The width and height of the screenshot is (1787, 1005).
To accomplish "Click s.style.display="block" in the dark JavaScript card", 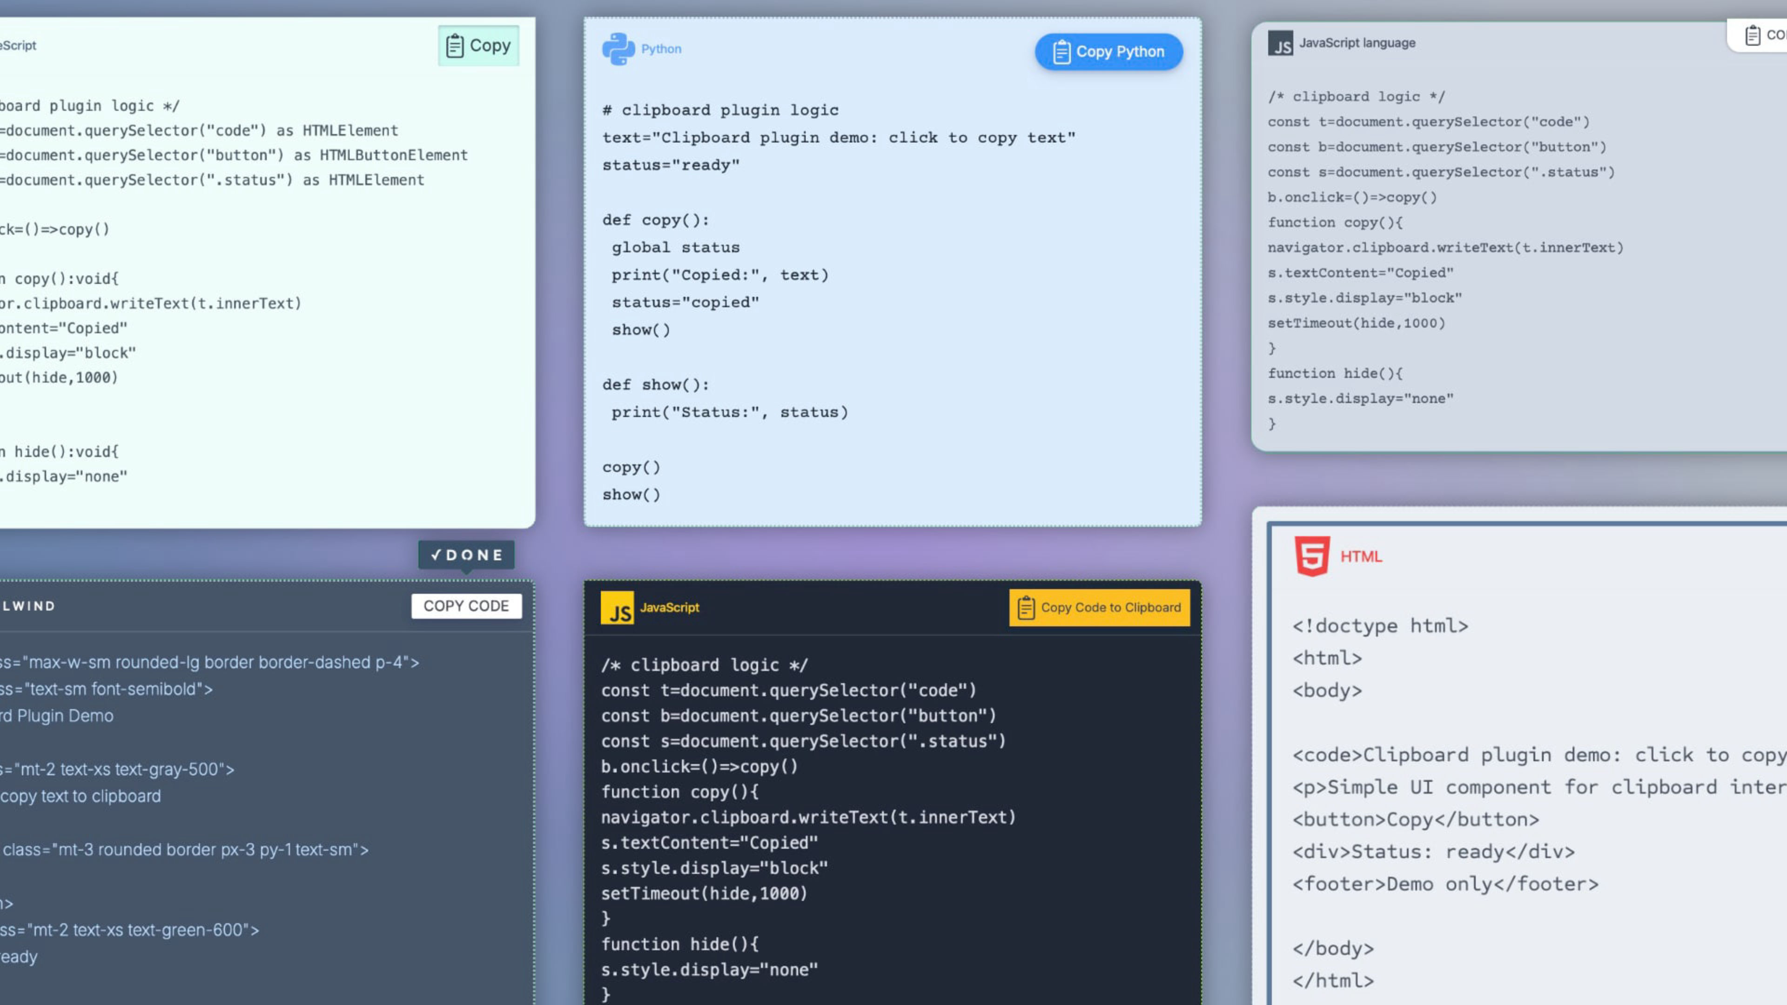I will pyautogui.click(x=714, y=868).
